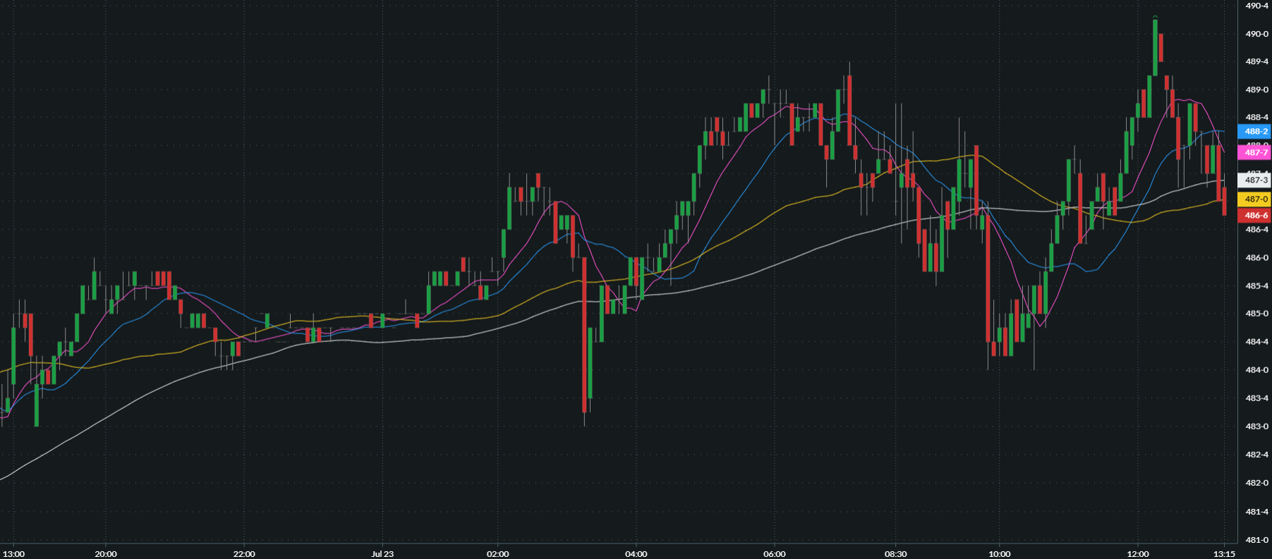Click the 490-4 price axis label

[x=1256, y=6]
